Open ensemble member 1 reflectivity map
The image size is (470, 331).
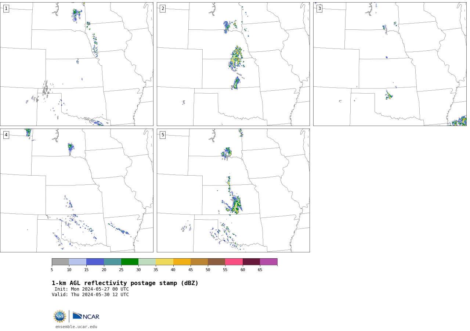pos(77,64)
